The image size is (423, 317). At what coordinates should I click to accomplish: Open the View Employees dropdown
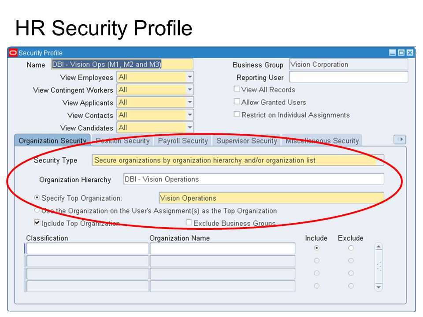190,77
